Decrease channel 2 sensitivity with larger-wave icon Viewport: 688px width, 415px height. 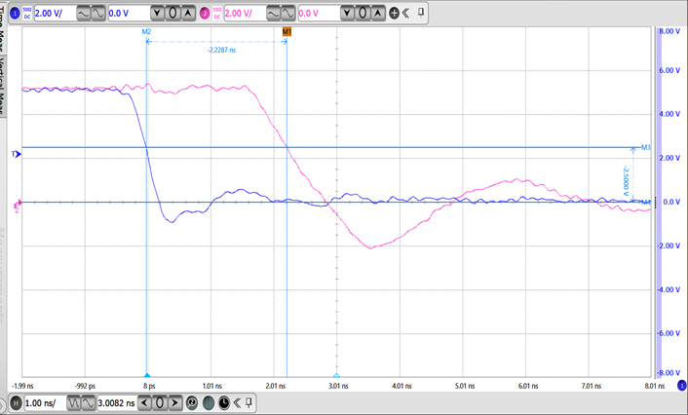coord(273,14)
